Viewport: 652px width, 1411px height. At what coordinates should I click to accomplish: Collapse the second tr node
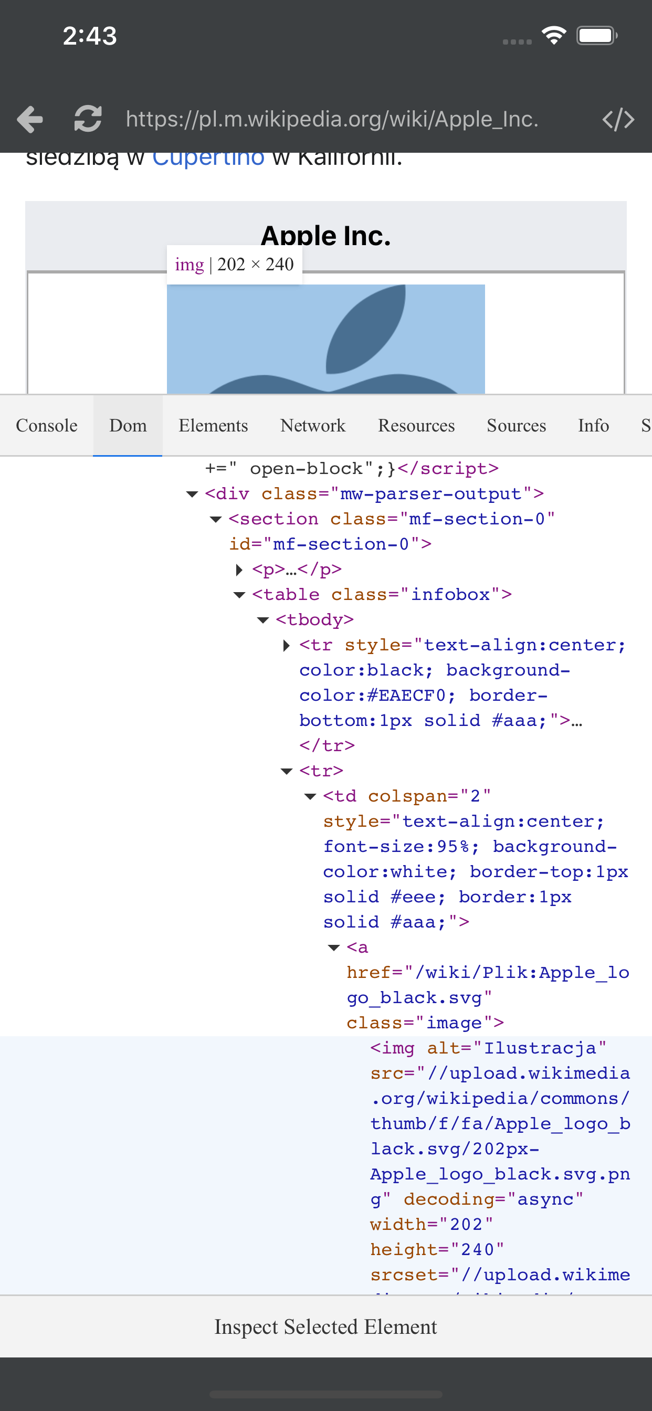(286, 771)
